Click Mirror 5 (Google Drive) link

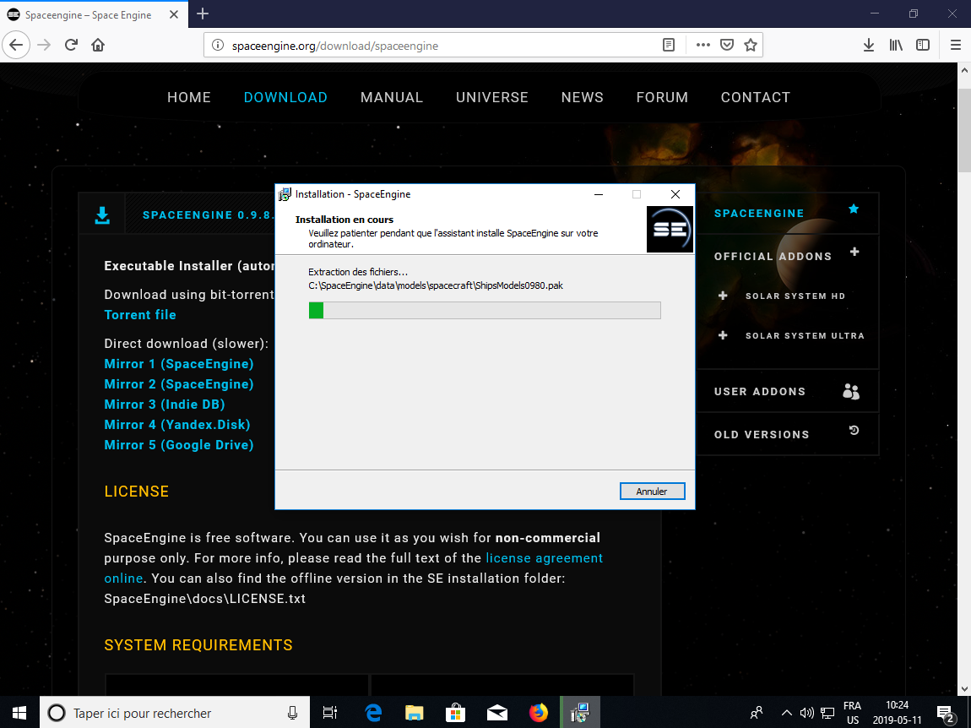pyautogui.click(x=179, y=445)
